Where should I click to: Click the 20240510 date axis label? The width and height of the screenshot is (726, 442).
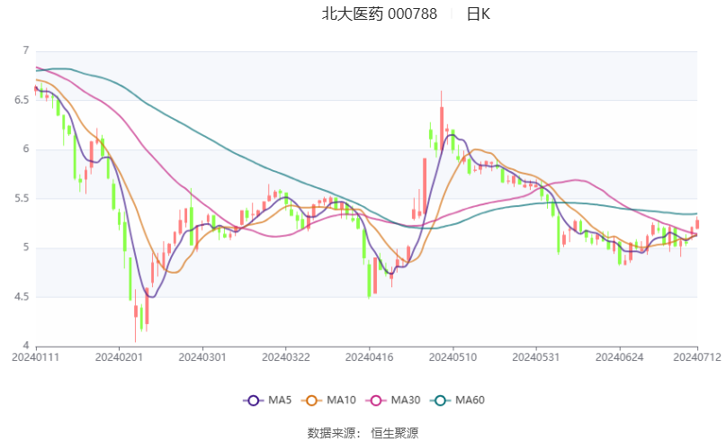[453, 357]
